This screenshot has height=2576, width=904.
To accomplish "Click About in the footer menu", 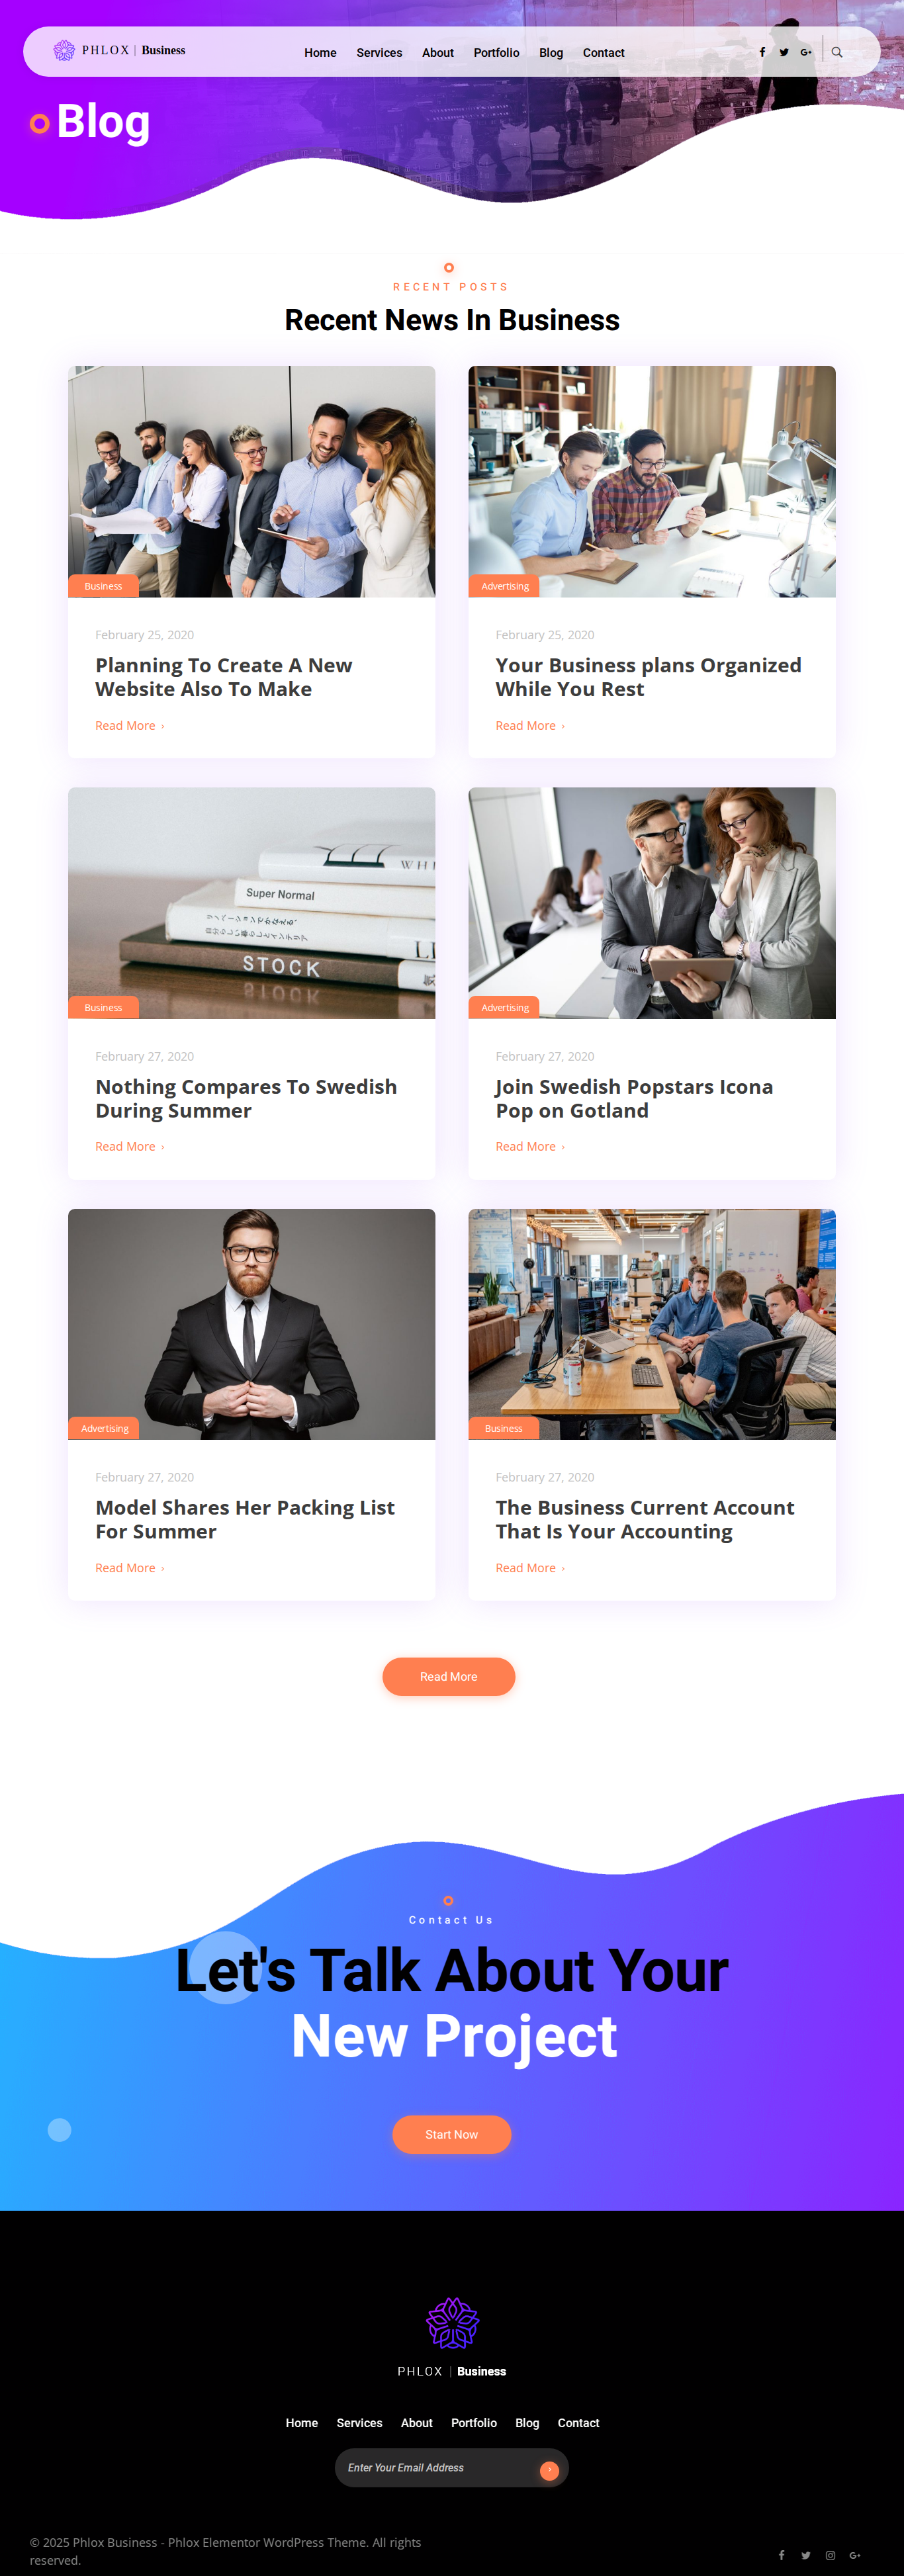I will 417,2423.
